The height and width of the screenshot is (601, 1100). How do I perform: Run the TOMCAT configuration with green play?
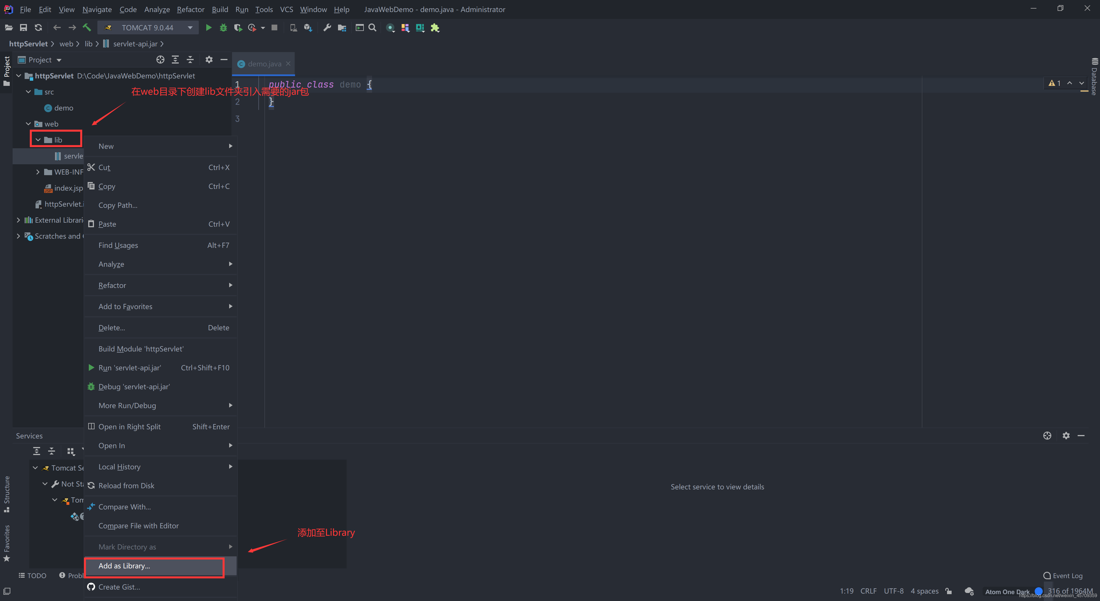coord(208,28)
